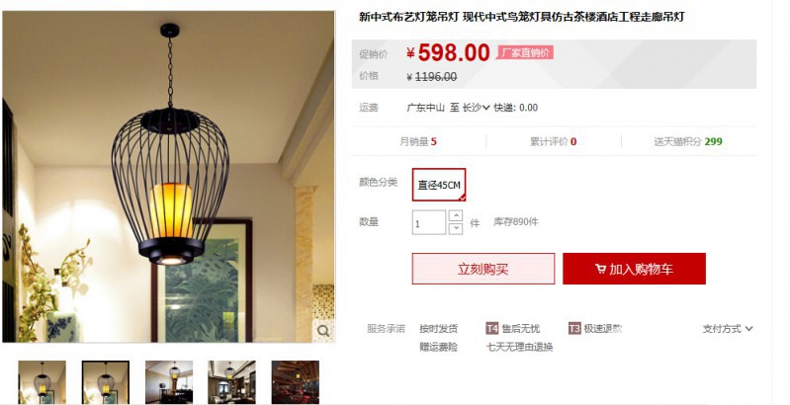Open the 月销量 monthly sales tab

(x=418, y=141)
